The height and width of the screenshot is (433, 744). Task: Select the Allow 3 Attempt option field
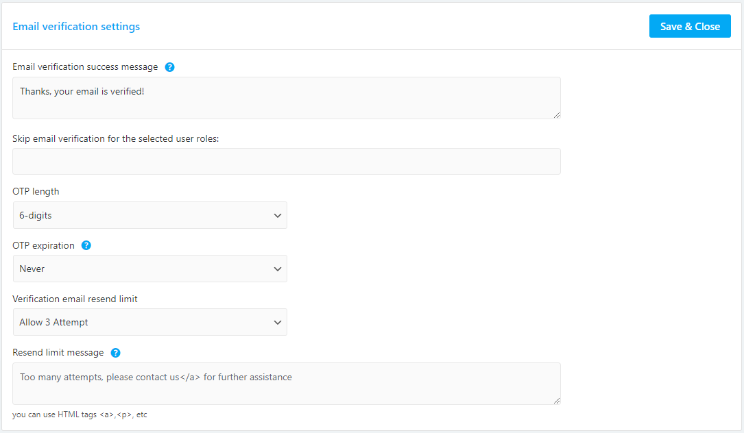tap(149, 322)
